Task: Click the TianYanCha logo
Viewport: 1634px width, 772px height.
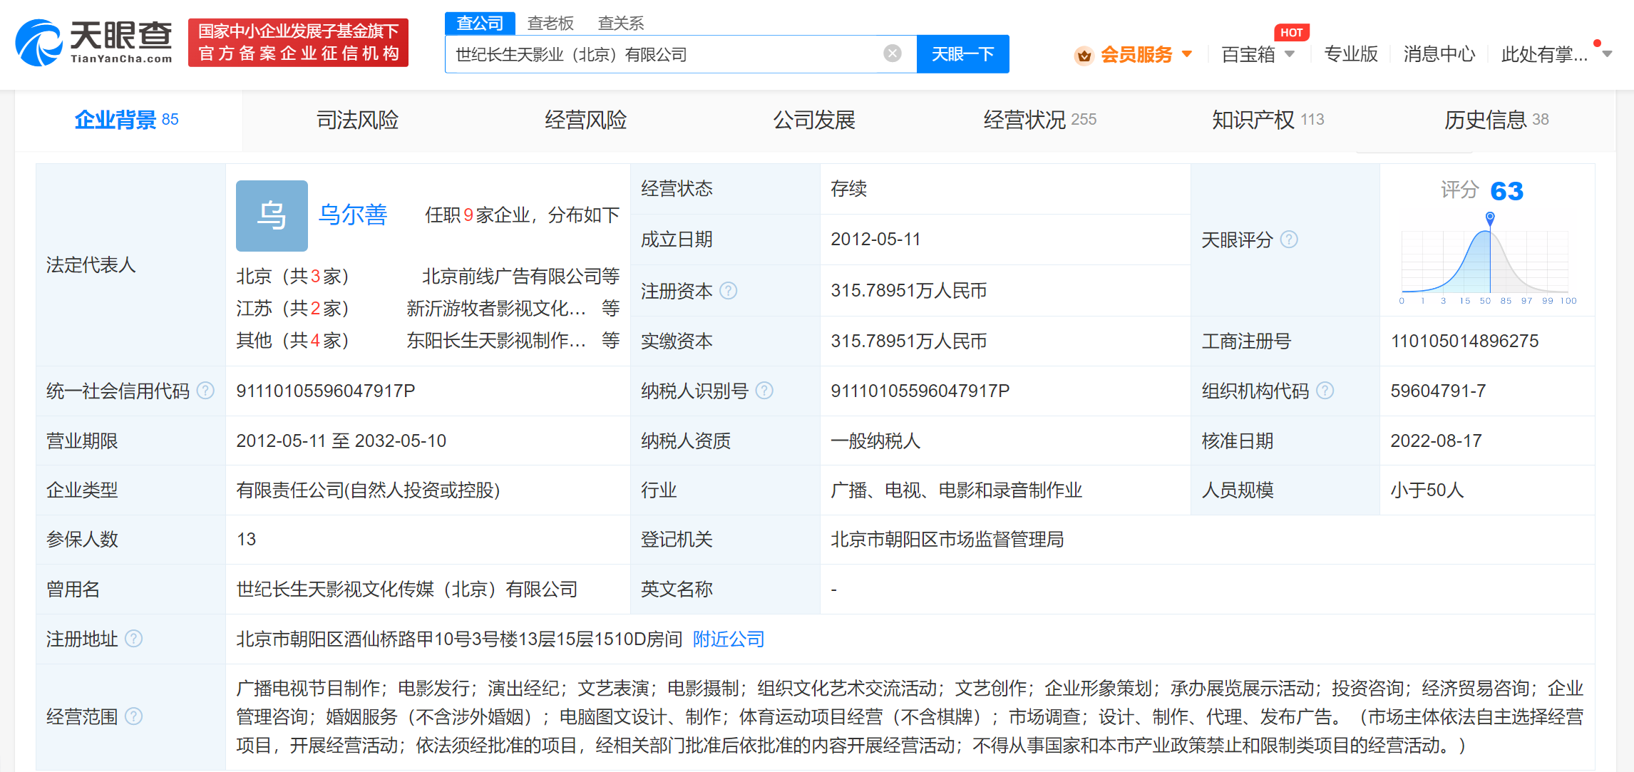Action: [x=94, y=43]
